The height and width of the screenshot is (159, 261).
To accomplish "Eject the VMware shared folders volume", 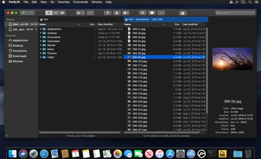I will [x=36, y=29].
